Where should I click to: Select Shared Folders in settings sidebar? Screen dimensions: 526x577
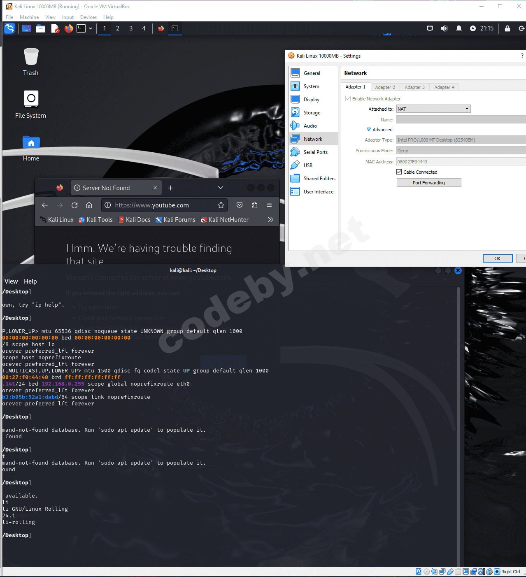(x=319, y=179)
